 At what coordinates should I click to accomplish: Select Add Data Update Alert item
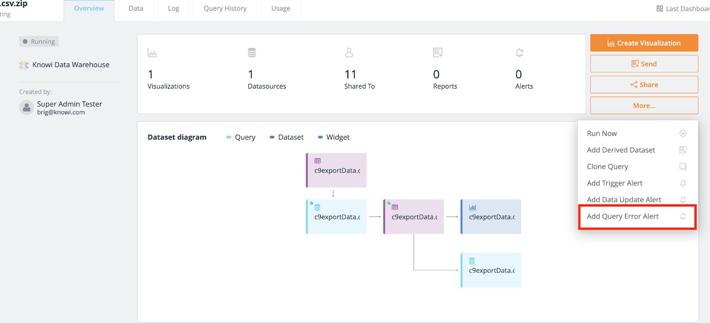click(638, 200)
